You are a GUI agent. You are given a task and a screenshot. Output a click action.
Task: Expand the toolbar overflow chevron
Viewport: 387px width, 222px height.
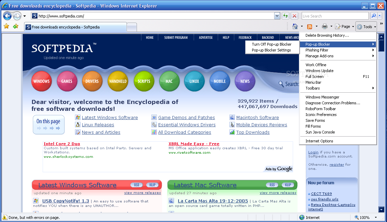[x=381, y=24]
